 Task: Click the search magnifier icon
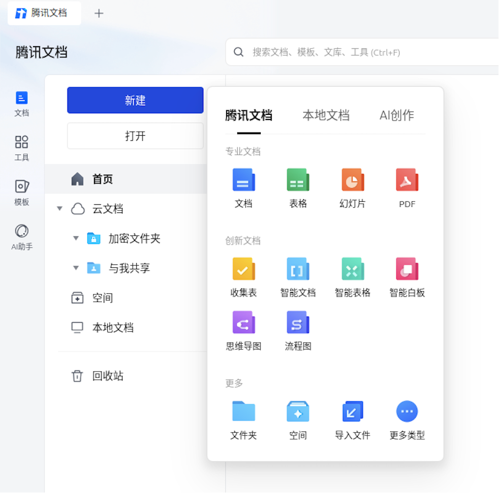coord(238,52)
